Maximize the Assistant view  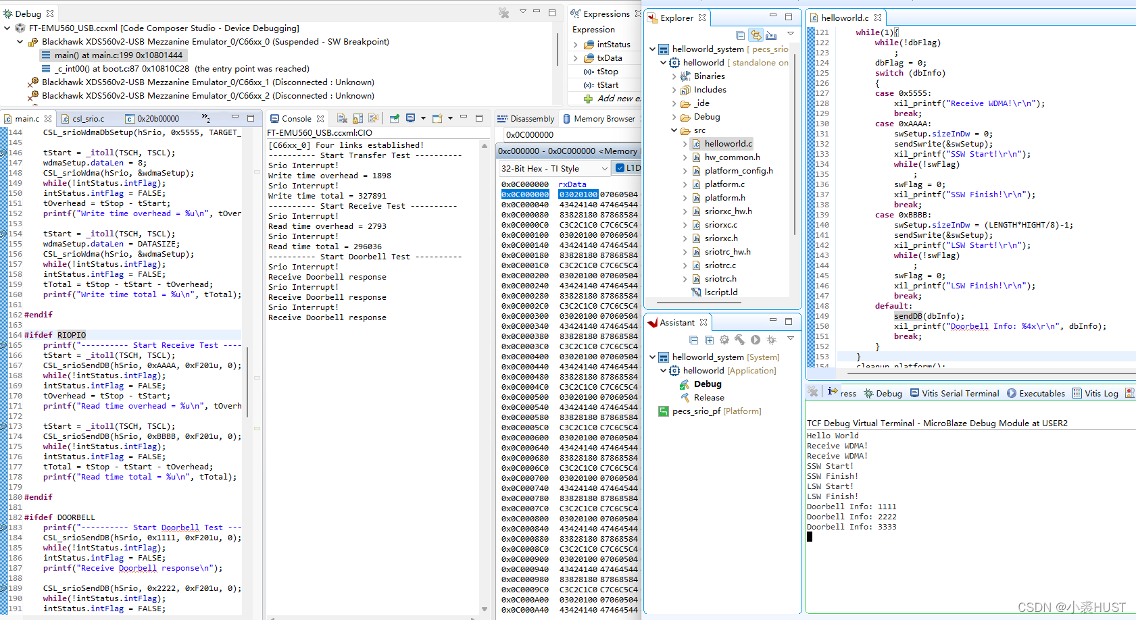coord(789,321)
